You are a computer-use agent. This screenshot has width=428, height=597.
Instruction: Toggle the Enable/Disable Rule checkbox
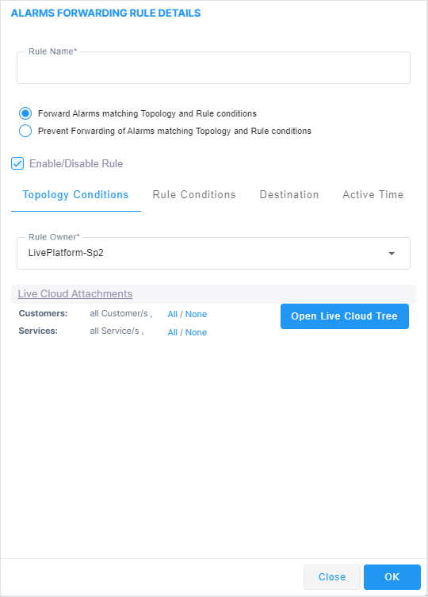pyautogui.click(x=17, y=163)
